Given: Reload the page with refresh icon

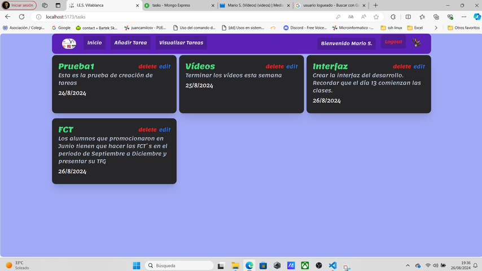Looking at the screenshot, I should point(21,17).
